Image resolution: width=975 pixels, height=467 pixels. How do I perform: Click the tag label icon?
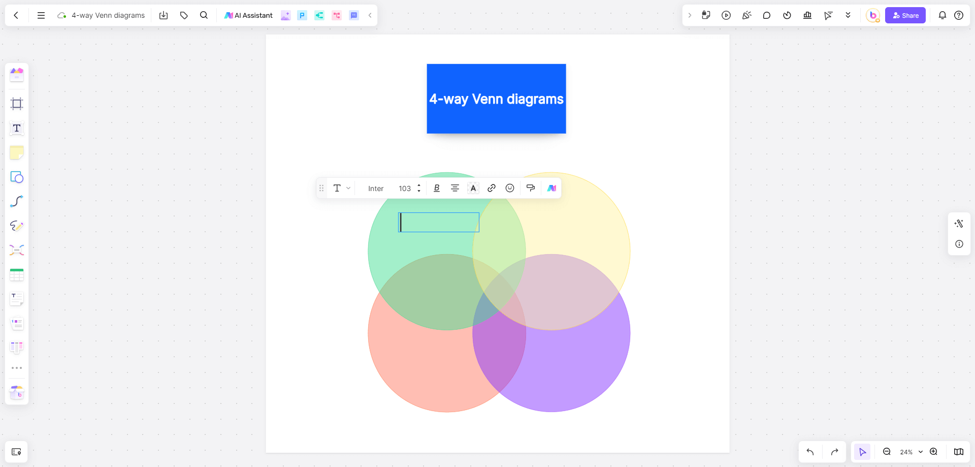pyautogui.click(x=184, y=15)
